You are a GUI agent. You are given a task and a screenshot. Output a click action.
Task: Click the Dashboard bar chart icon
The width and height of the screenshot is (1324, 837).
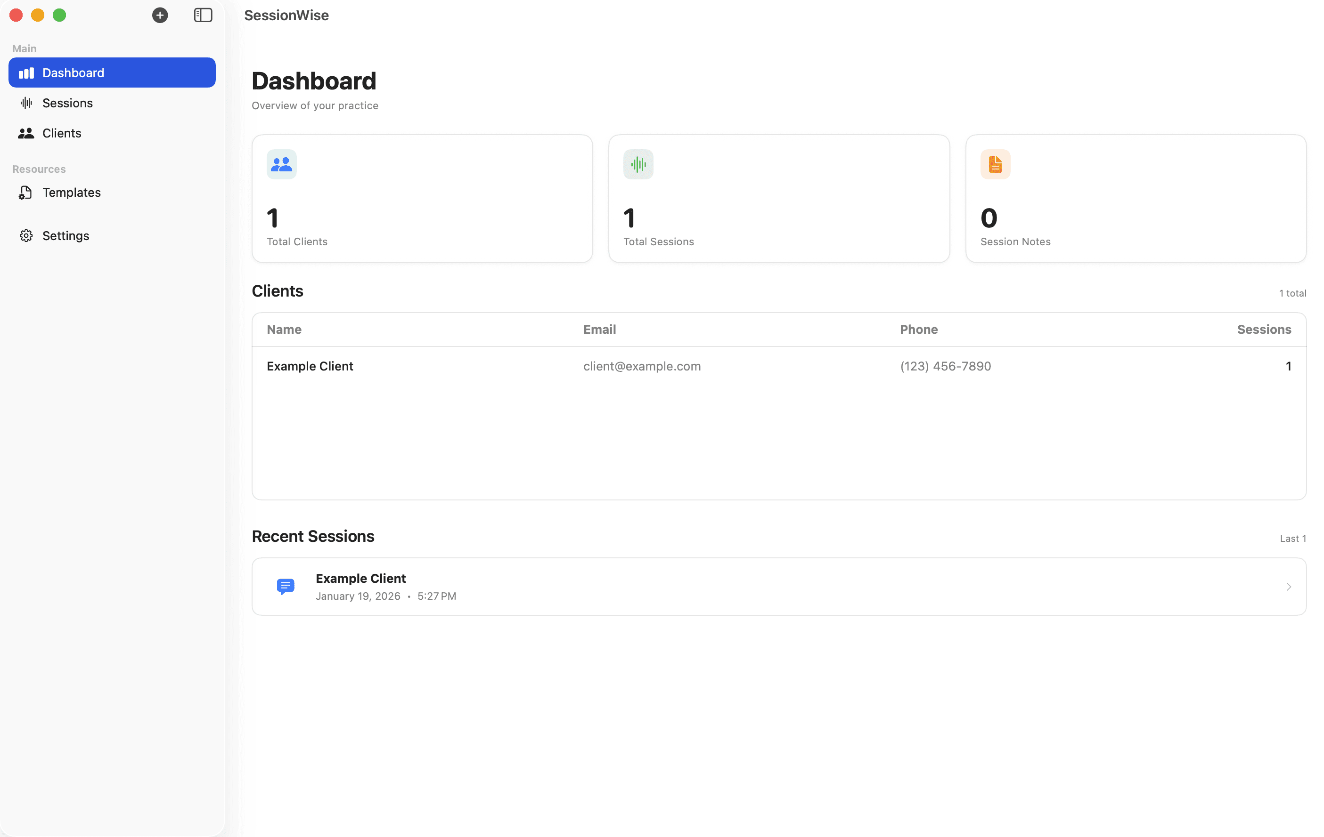[x=26, y=72]
